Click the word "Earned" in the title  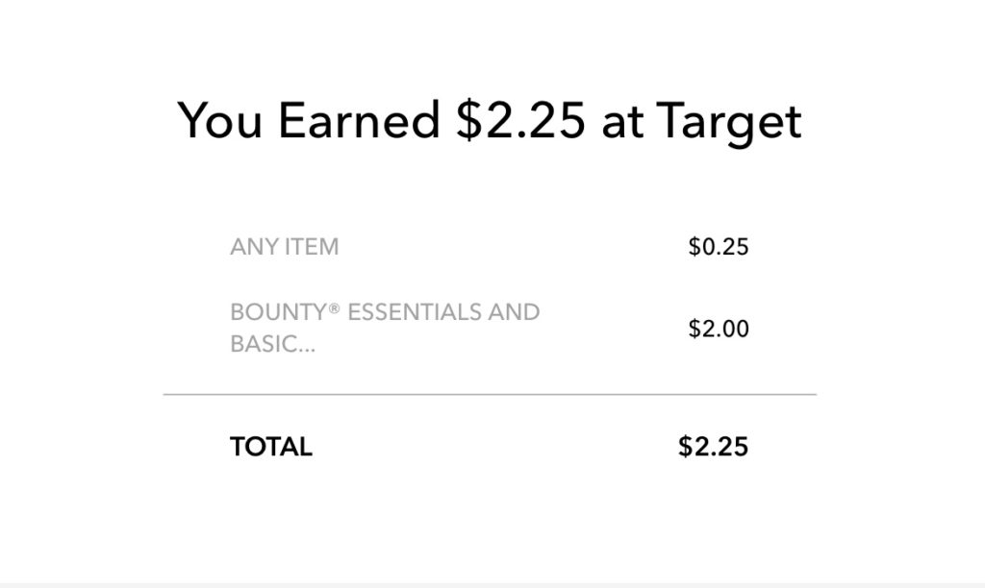pos(359,120)
